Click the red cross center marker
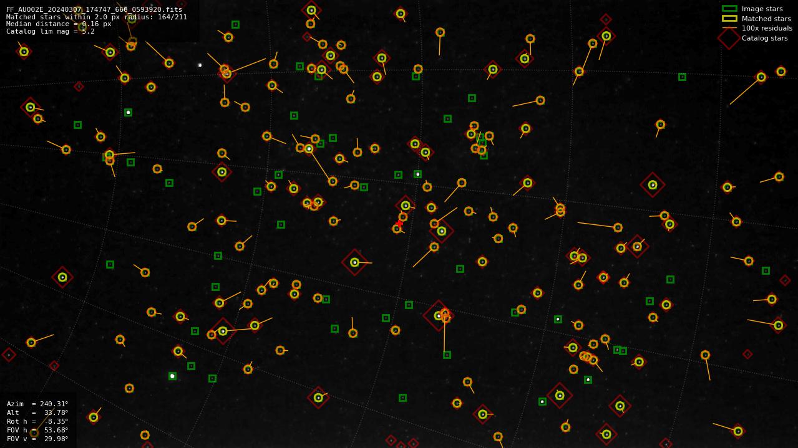Viewport: 798px width, 448px height. coord(399,224)
